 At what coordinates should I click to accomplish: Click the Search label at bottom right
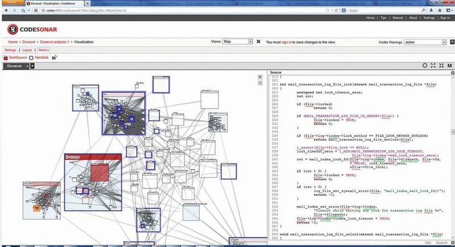[x=441, y=242]
